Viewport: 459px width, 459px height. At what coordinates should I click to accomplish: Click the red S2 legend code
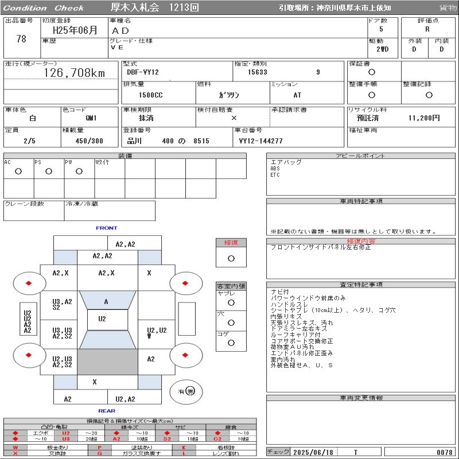167,439
